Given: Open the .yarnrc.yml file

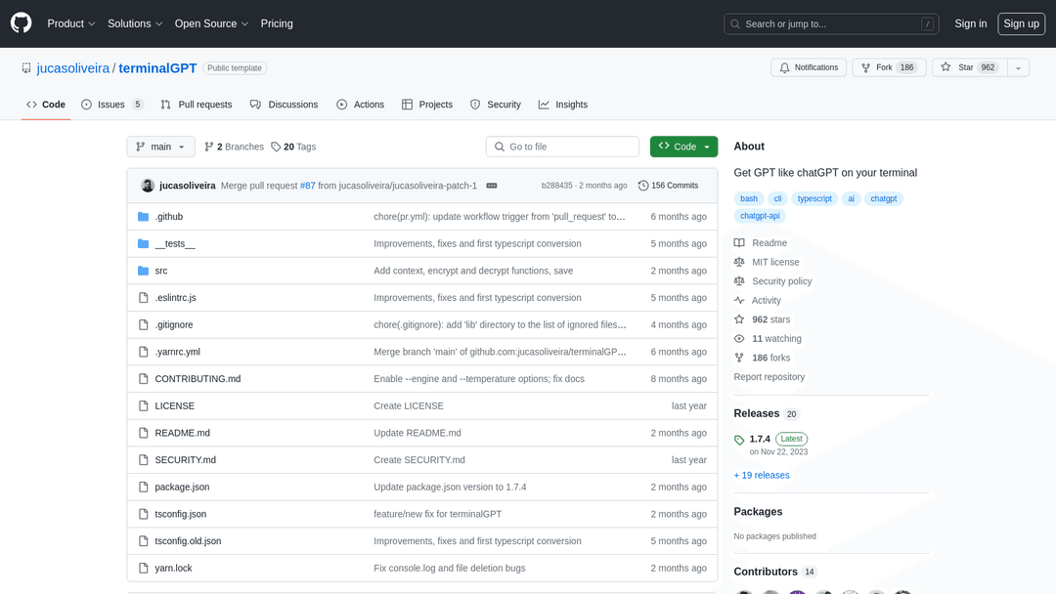Looking at the screenshot, I should pyautogui.click(x=177, y=352).
